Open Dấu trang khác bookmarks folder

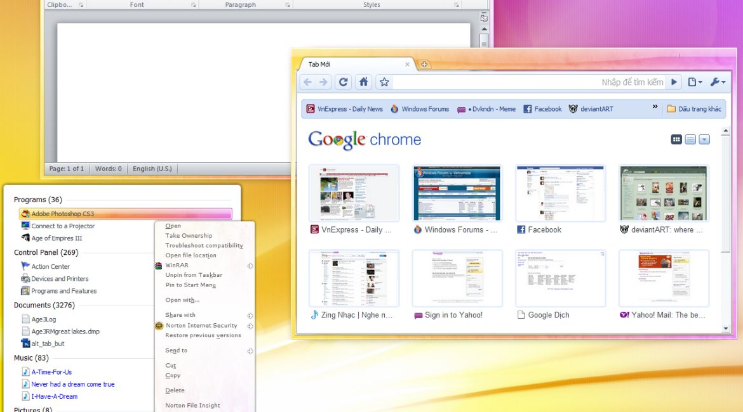(x=693, y=109)
